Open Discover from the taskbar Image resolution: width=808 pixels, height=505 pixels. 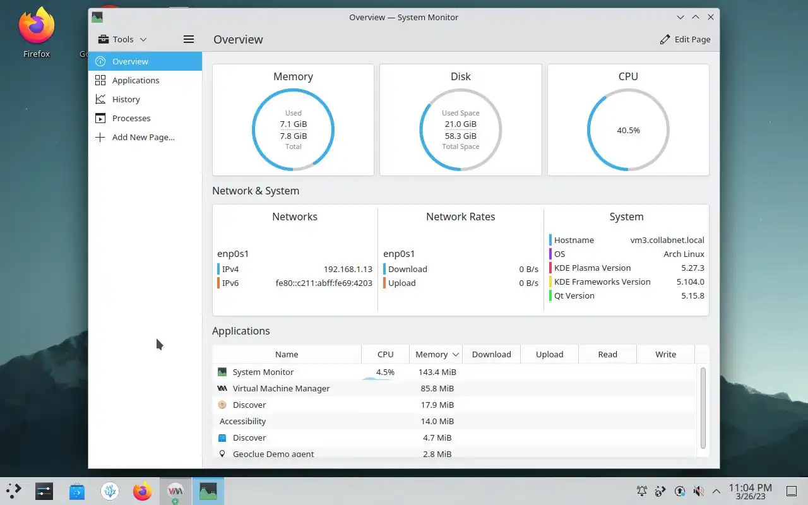(x=77, y=491)
